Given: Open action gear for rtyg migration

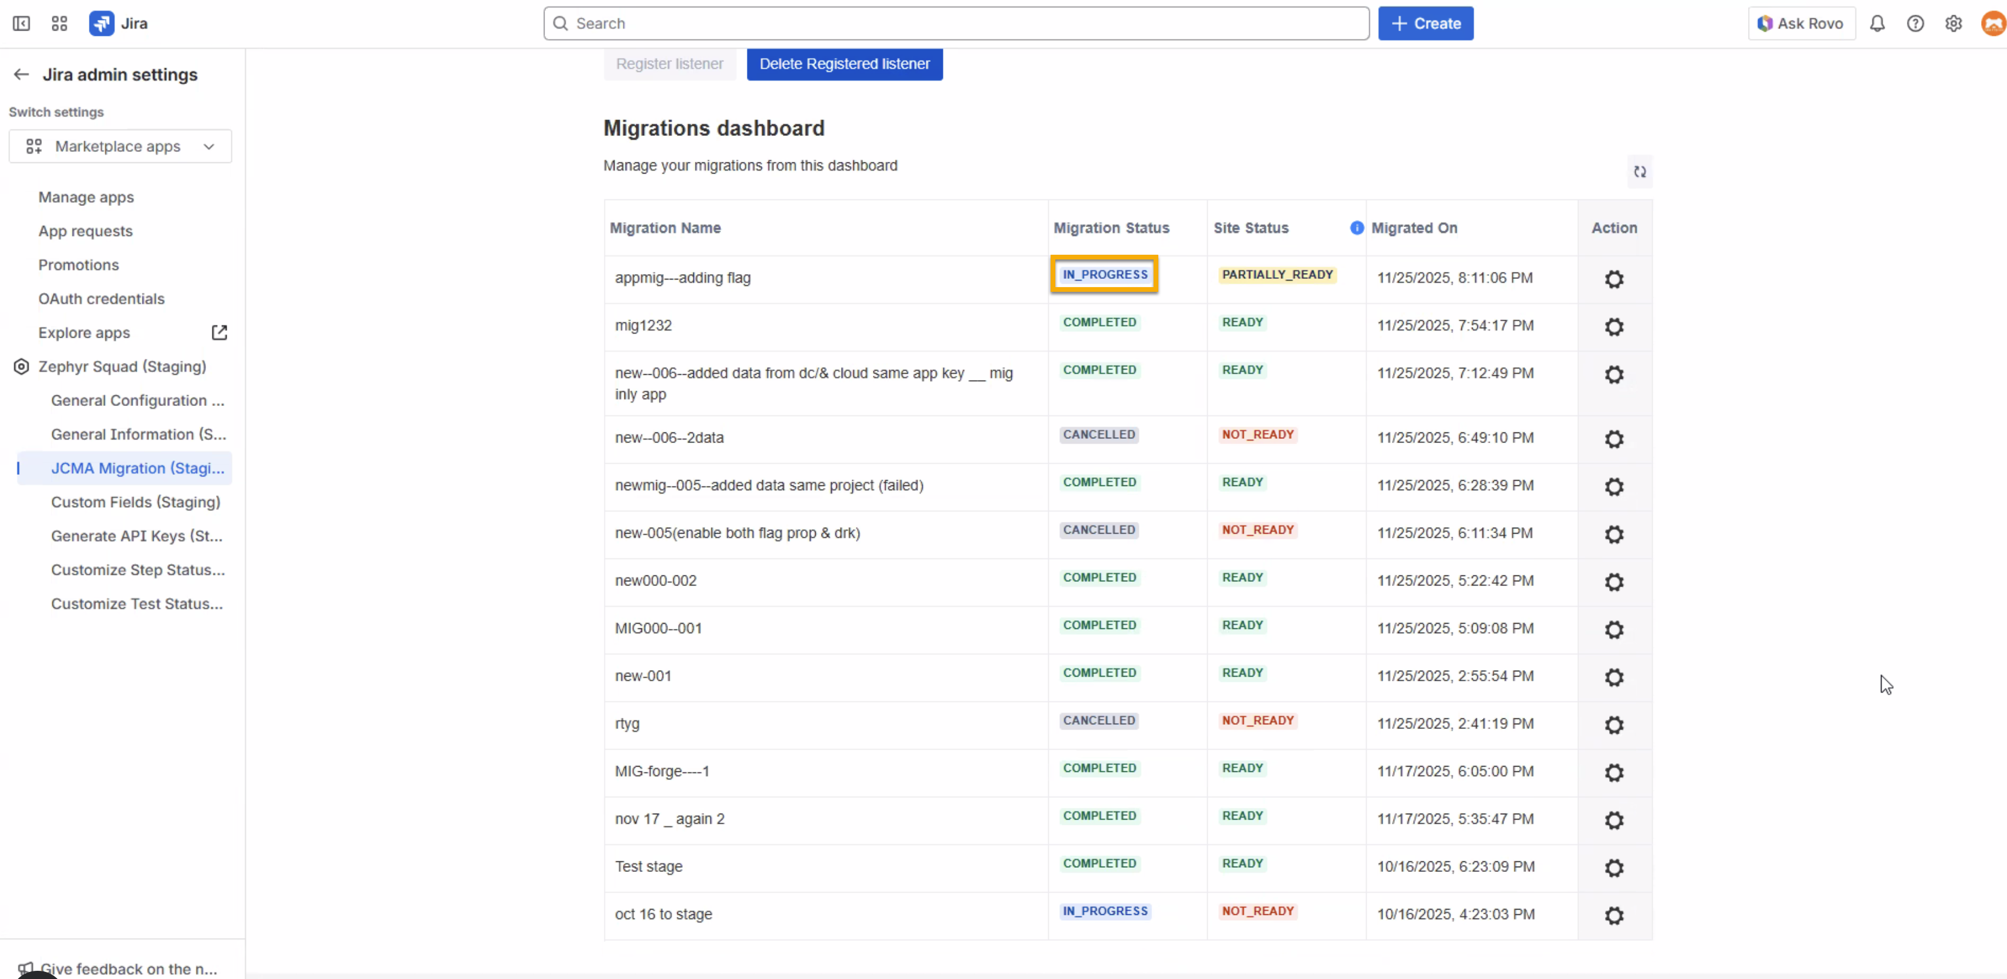Looking at the screenshot, I should (1614, 724).
